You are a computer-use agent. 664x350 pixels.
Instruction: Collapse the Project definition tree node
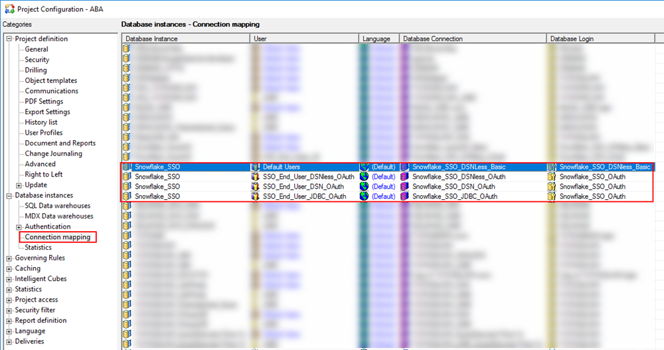pos(9,39)
